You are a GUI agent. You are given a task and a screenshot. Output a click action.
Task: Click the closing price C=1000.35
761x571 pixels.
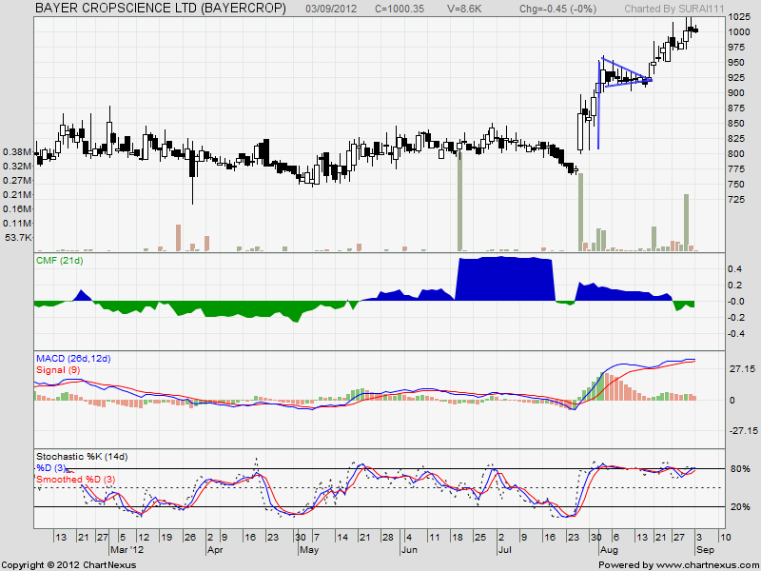click(400, 9)
